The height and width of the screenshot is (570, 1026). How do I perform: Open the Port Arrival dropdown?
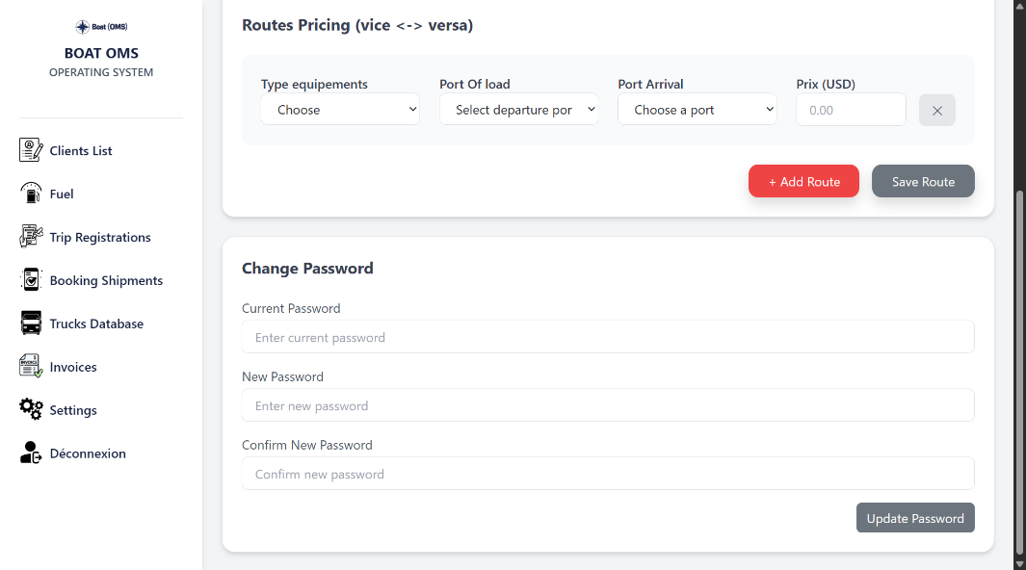click(x=697, y=110)
